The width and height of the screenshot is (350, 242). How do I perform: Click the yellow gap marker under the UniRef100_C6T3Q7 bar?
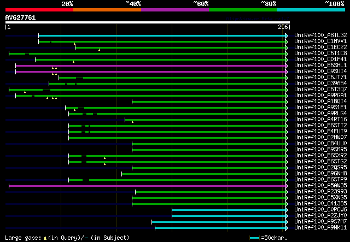25,92
